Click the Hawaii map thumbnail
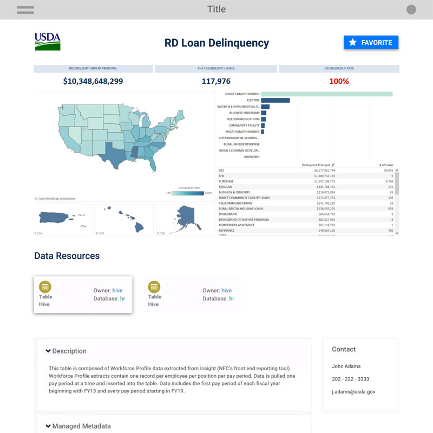The image size is (433, 433). [x=123, y=219]
